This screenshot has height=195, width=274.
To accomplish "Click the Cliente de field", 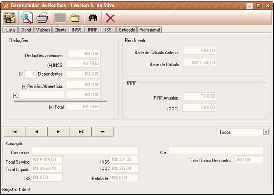I will pos(85,150).
